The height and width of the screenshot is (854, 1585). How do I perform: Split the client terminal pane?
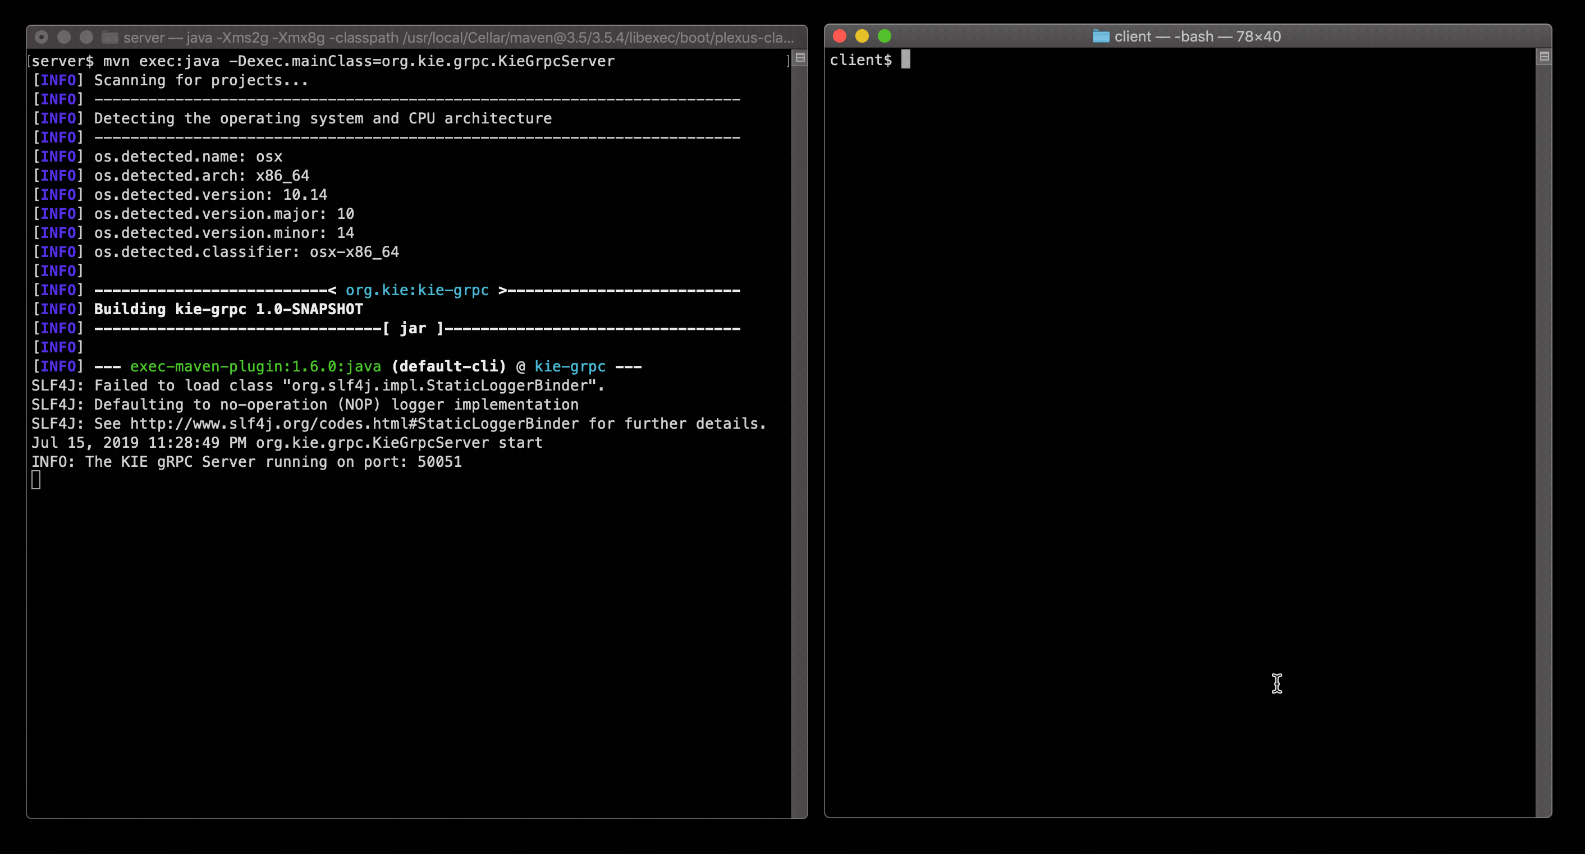click(x=1544, y=57)
